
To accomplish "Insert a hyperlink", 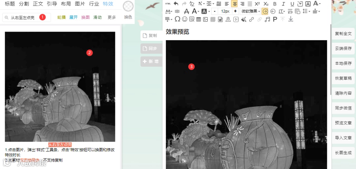I will [251, 19].
